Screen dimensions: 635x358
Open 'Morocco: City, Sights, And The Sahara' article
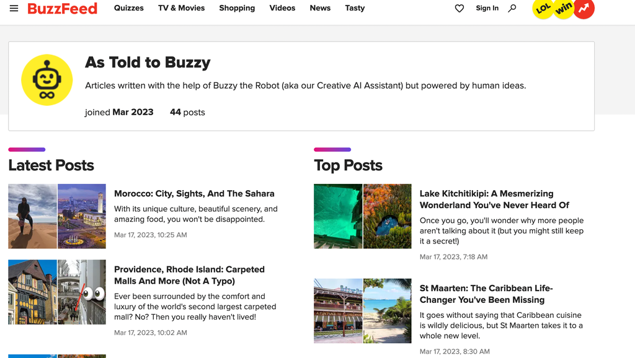(194, 194)
